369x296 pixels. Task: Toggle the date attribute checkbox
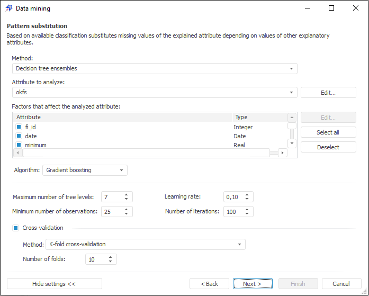click(x=19, y=136)
